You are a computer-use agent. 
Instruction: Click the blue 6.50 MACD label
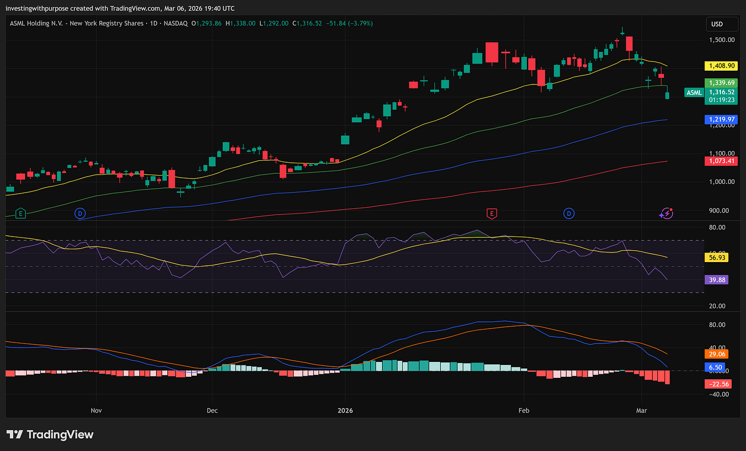(x=715, y=367)
